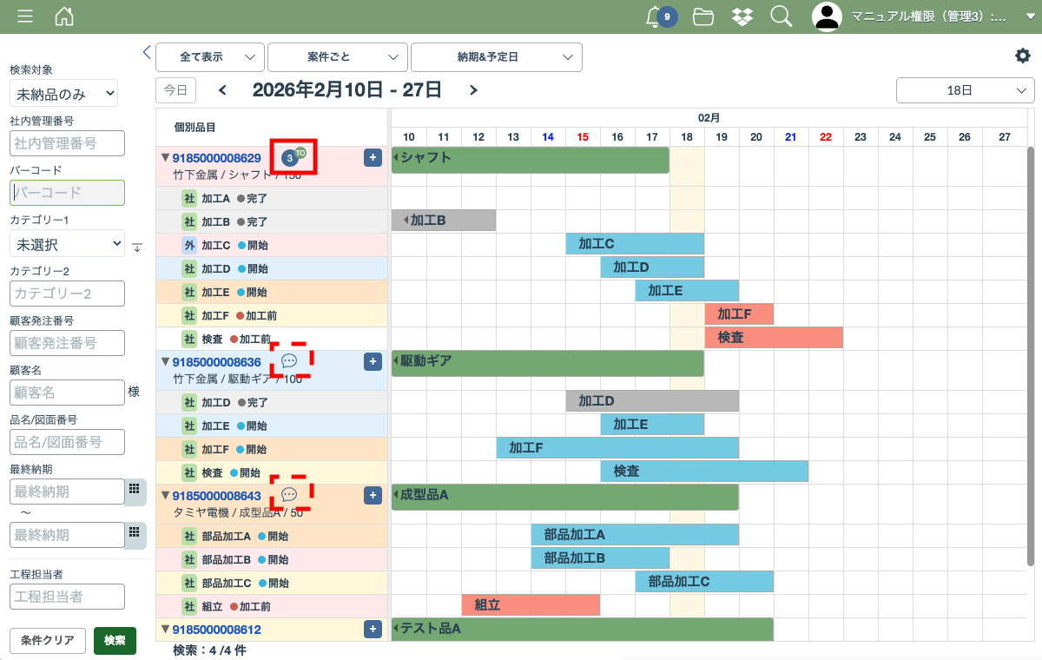Open the Dropbox icon
This screenshot has width=1042, height=660.
point(742,16)
